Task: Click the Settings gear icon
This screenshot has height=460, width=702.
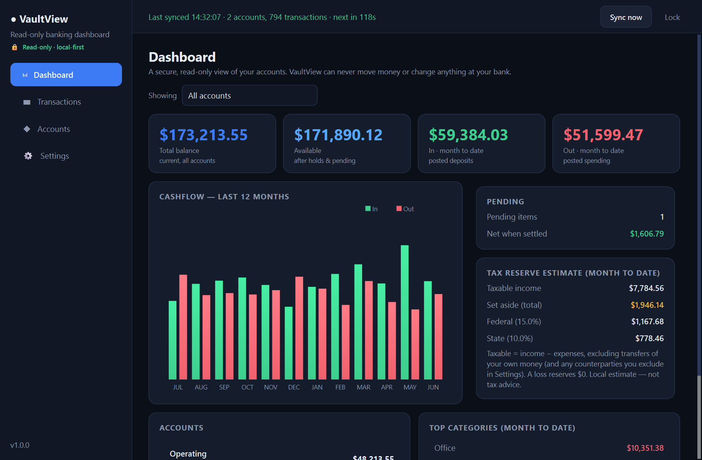Action: 28,156
